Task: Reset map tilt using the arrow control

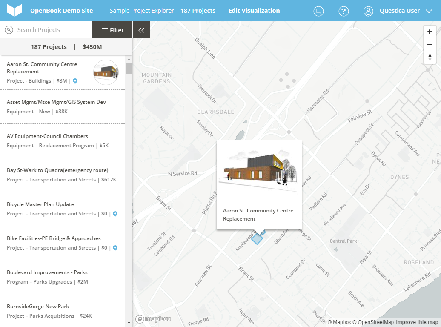Action: click(430, 57)
